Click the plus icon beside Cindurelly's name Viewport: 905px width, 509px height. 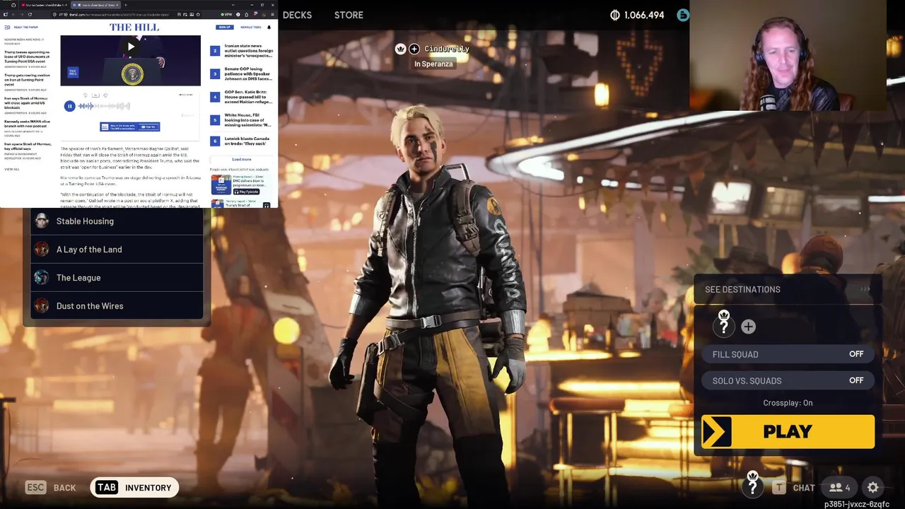(414, 49)
